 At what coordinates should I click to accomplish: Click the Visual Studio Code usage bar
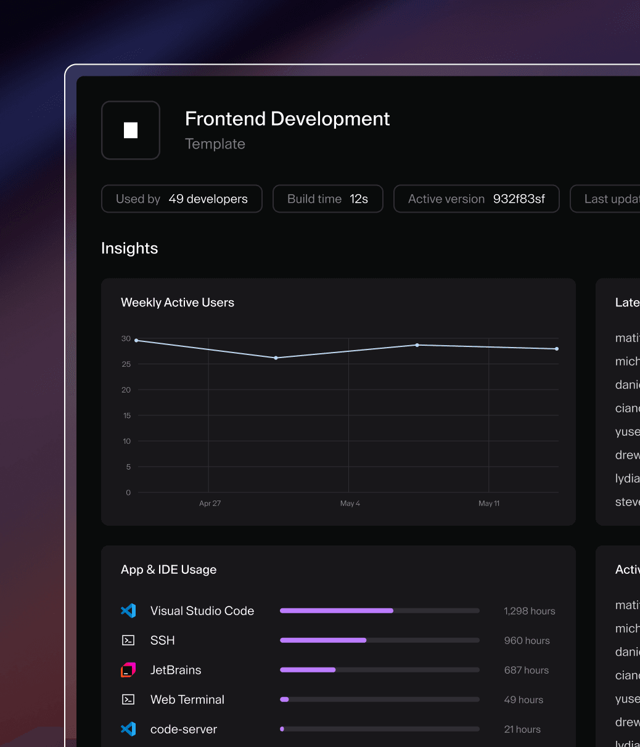pyautogui.click(x=380, y=611)
